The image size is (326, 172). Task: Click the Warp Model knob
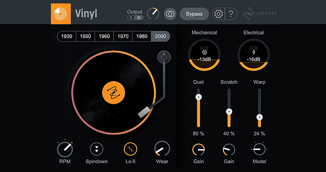[x=259, y=149]
